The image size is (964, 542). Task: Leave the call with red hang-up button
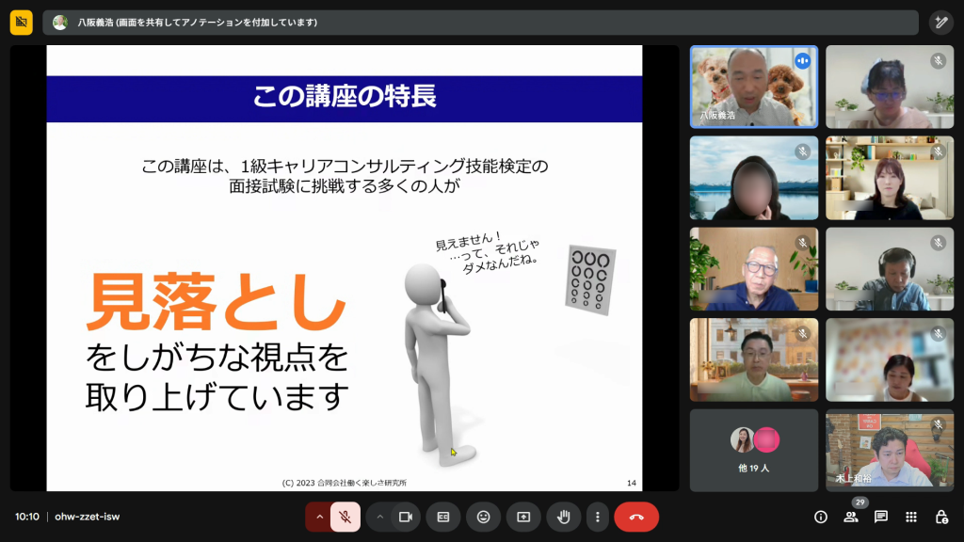point(636,517)
